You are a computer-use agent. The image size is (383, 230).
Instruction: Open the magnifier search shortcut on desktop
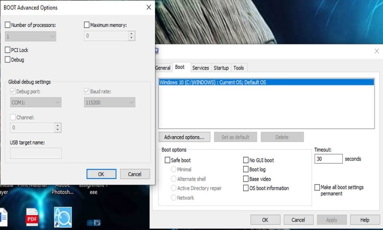(63, 217)
